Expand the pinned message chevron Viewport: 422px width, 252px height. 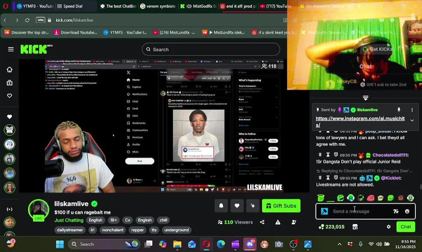click(412, 120)
